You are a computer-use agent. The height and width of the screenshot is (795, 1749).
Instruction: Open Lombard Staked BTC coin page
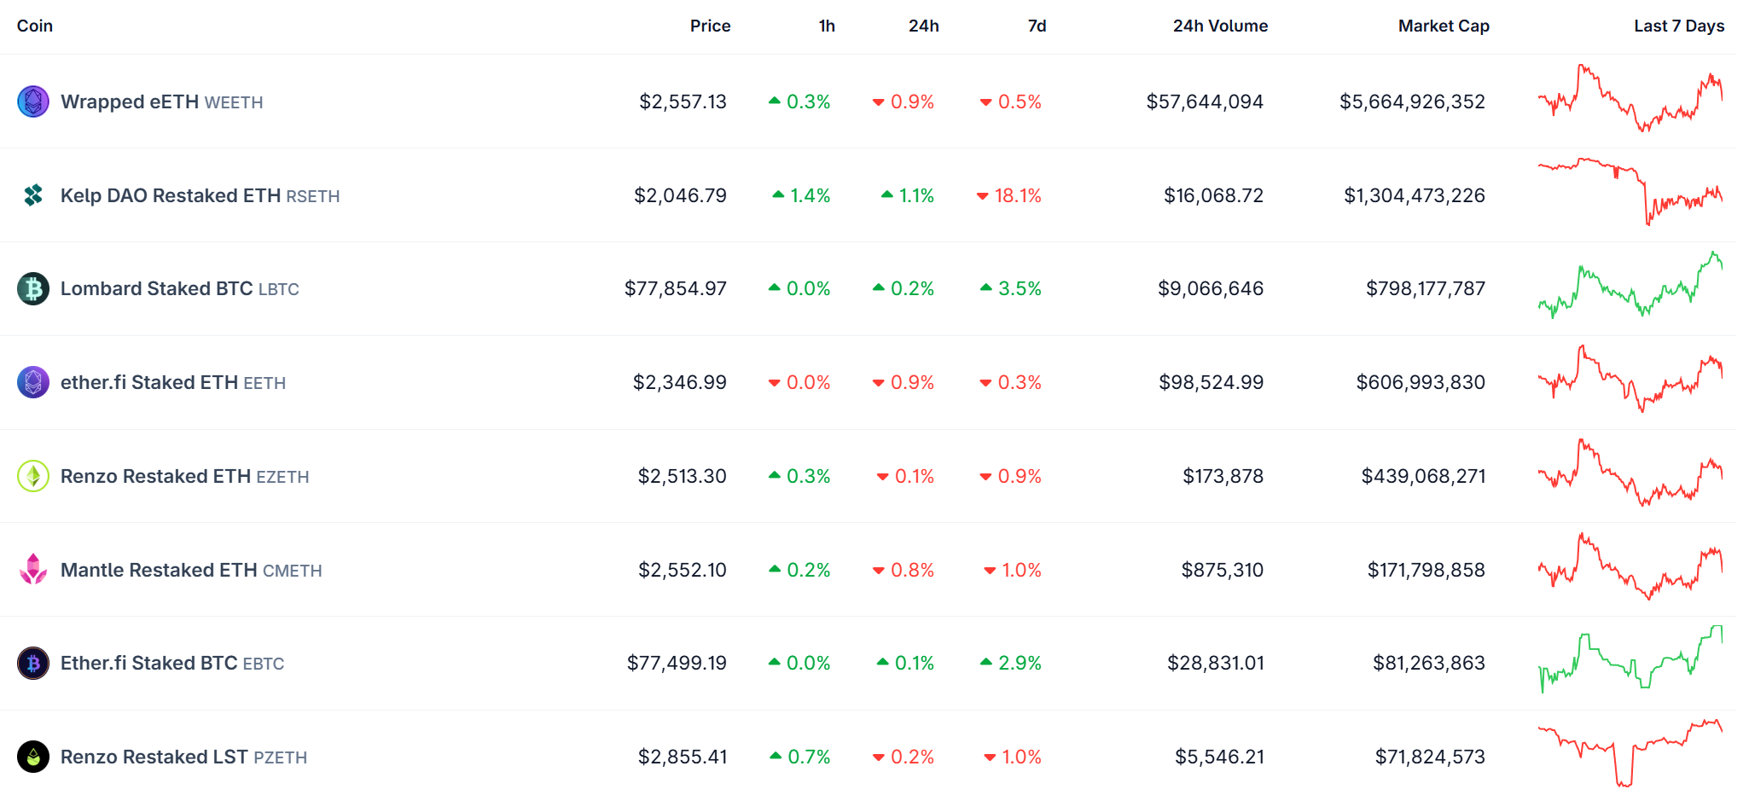tap(179, 289)
